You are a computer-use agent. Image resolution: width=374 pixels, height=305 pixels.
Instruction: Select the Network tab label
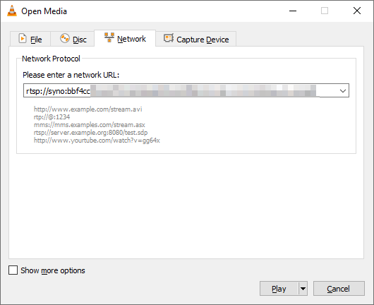pos(131,39)
